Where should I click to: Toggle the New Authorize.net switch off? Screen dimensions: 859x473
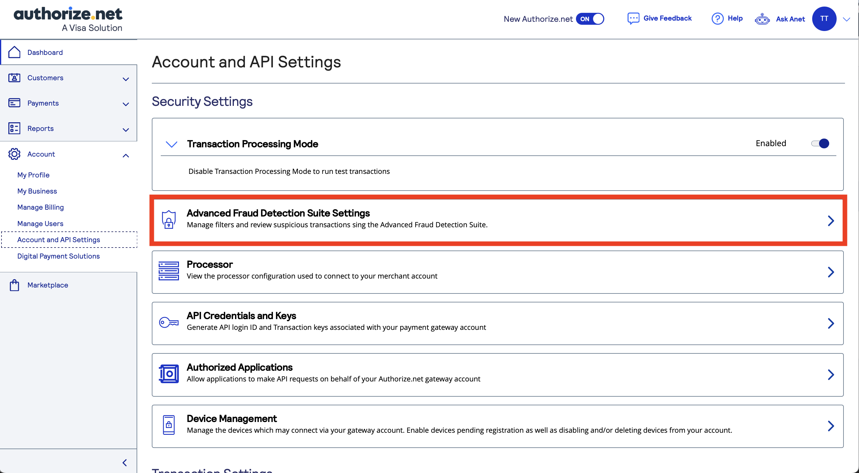(590, 19)
